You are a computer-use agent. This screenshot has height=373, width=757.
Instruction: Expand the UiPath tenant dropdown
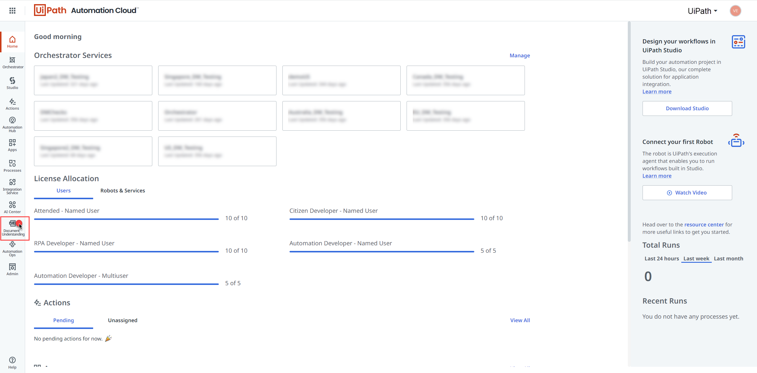point(702,11)
